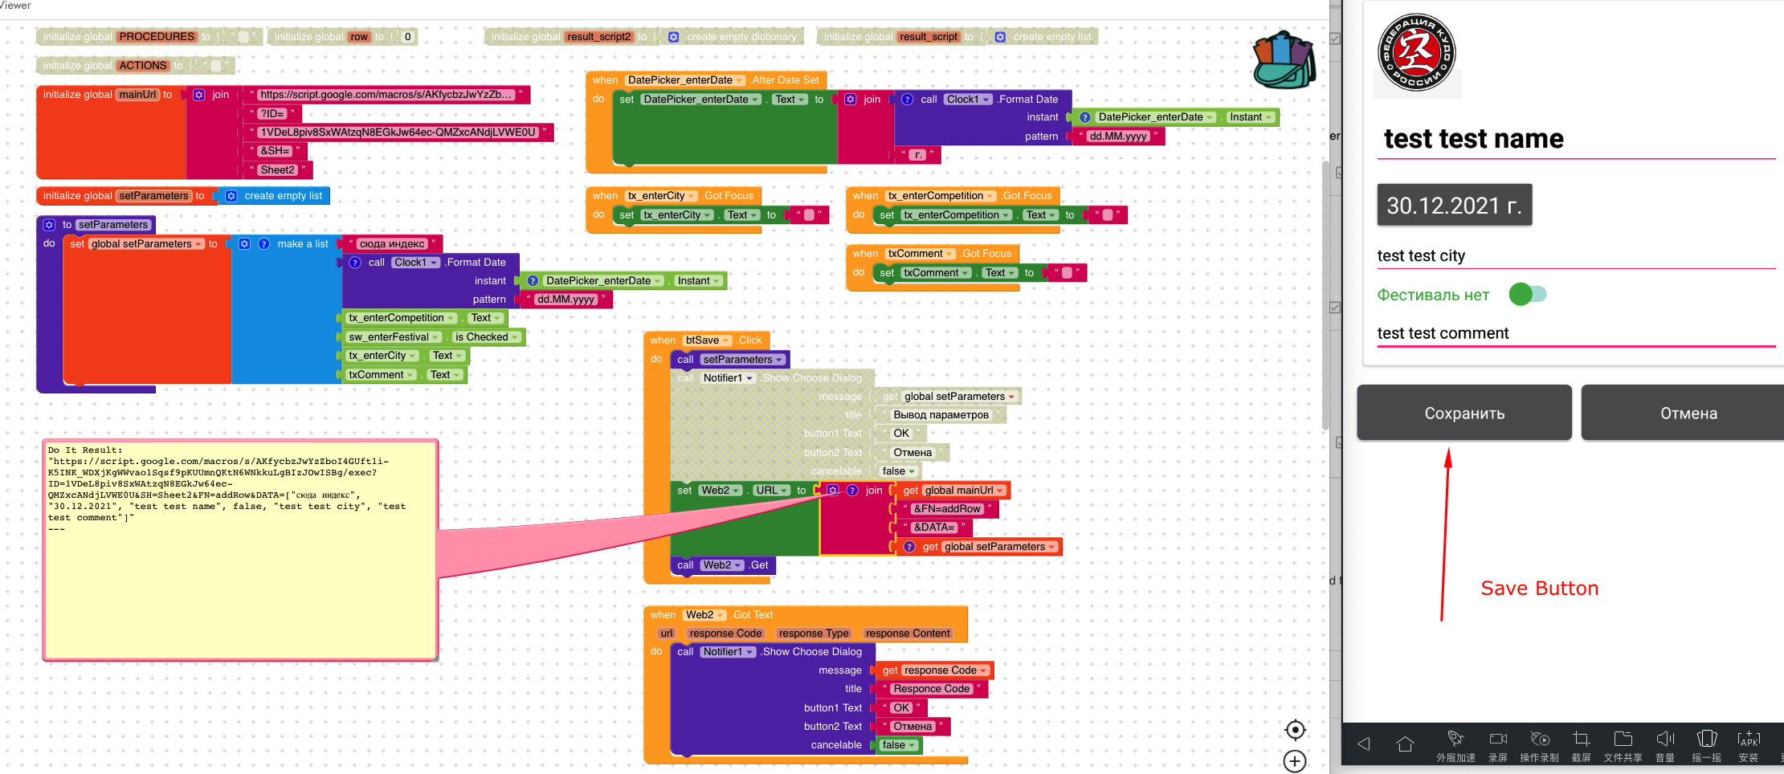Click the 30.12.2021 г. date picker button
Viewport: 1784px width, 774px height.
1455,205
